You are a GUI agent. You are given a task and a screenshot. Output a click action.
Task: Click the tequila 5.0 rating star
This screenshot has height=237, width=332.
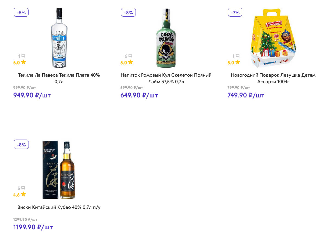pos(24,62)
